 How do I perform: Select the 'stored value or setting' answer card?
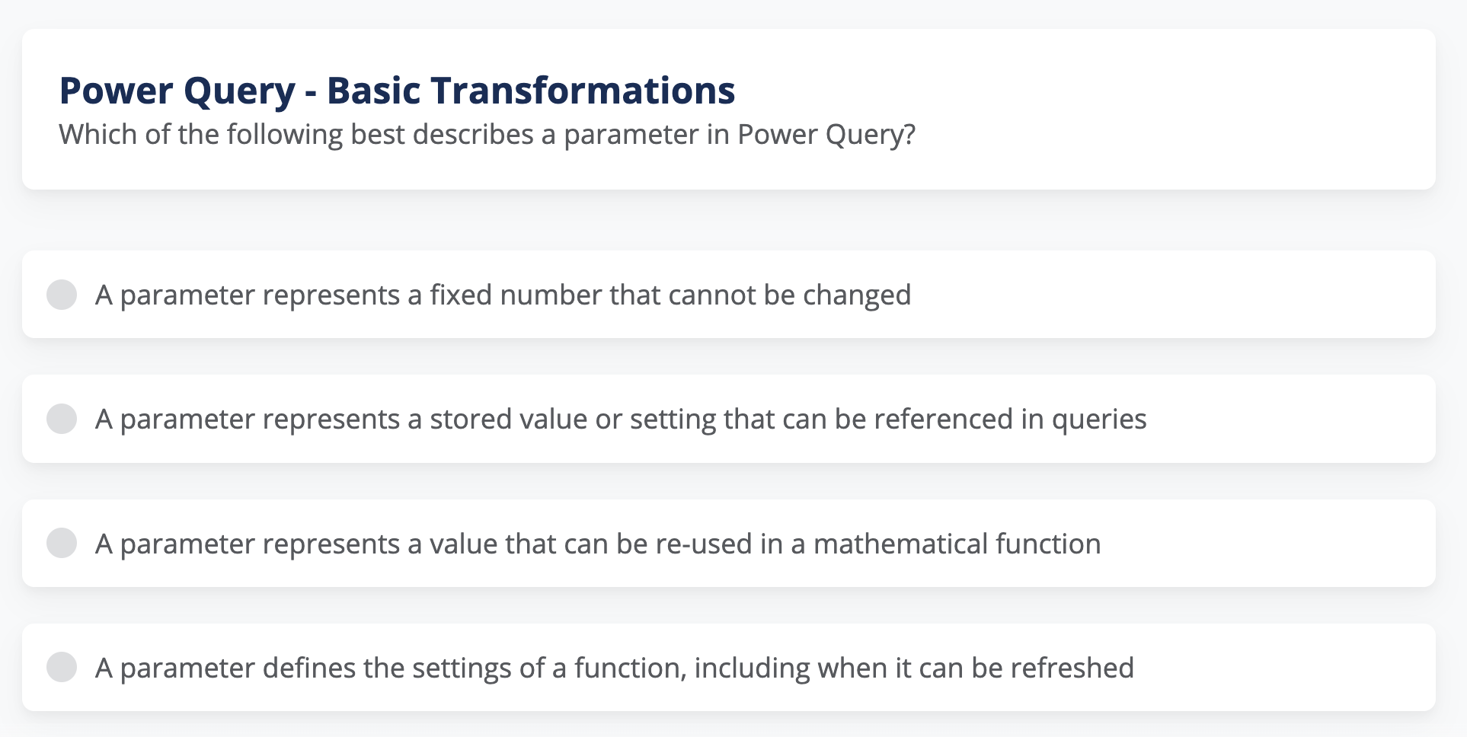[621, 418]
